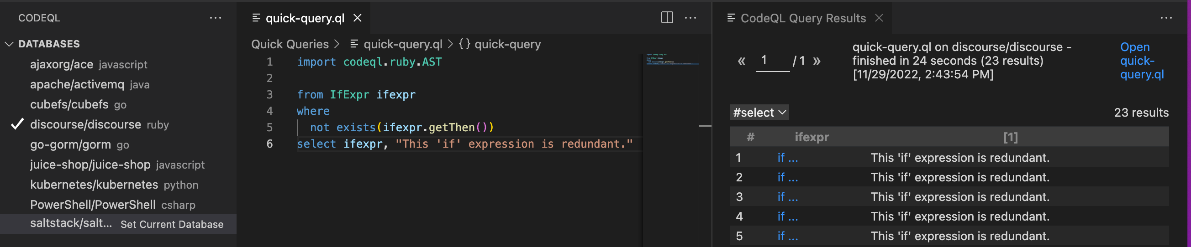
Task: Open the CodeQL sidebar more actions menu
Action: point(216,18)
